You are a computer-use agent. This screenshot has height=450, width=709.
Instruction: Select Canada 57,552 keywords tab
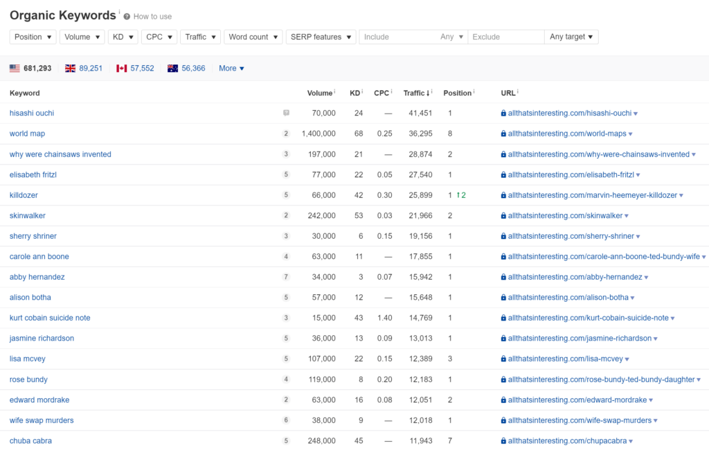pyautogui.click(x=135, y=69)
